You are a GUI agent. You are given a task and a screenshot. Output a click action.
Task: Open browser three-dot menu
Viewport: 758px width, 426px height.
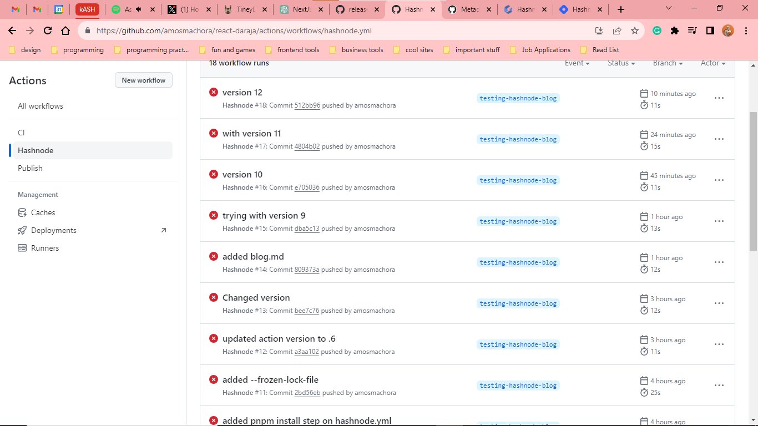click(x=745, y=31)
